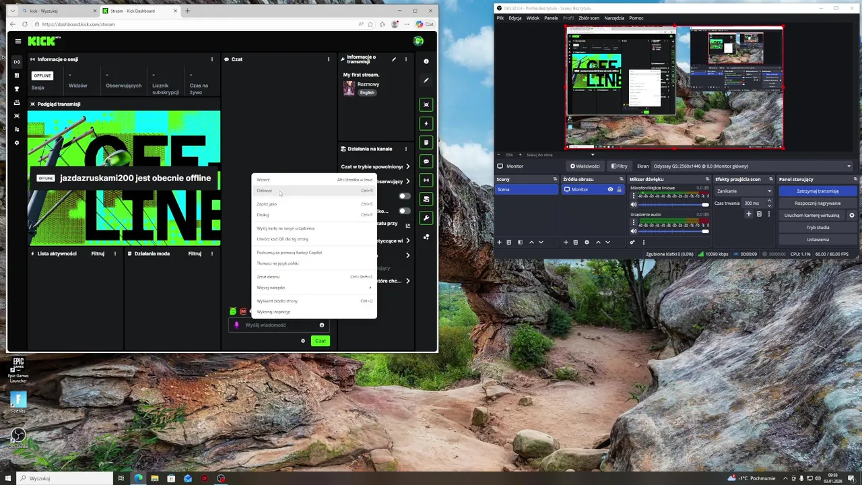862x485 pixels.
Task: Mute Mikrofon/Wejście liniowe speaker icon
Action: [634, 204]
